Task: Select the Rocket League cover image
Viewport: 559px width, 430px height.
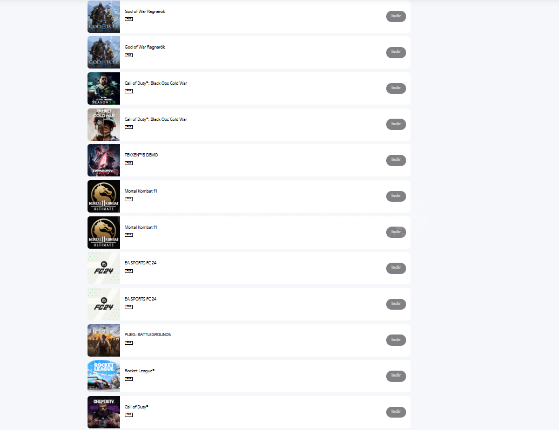Action: coord(104,376)
